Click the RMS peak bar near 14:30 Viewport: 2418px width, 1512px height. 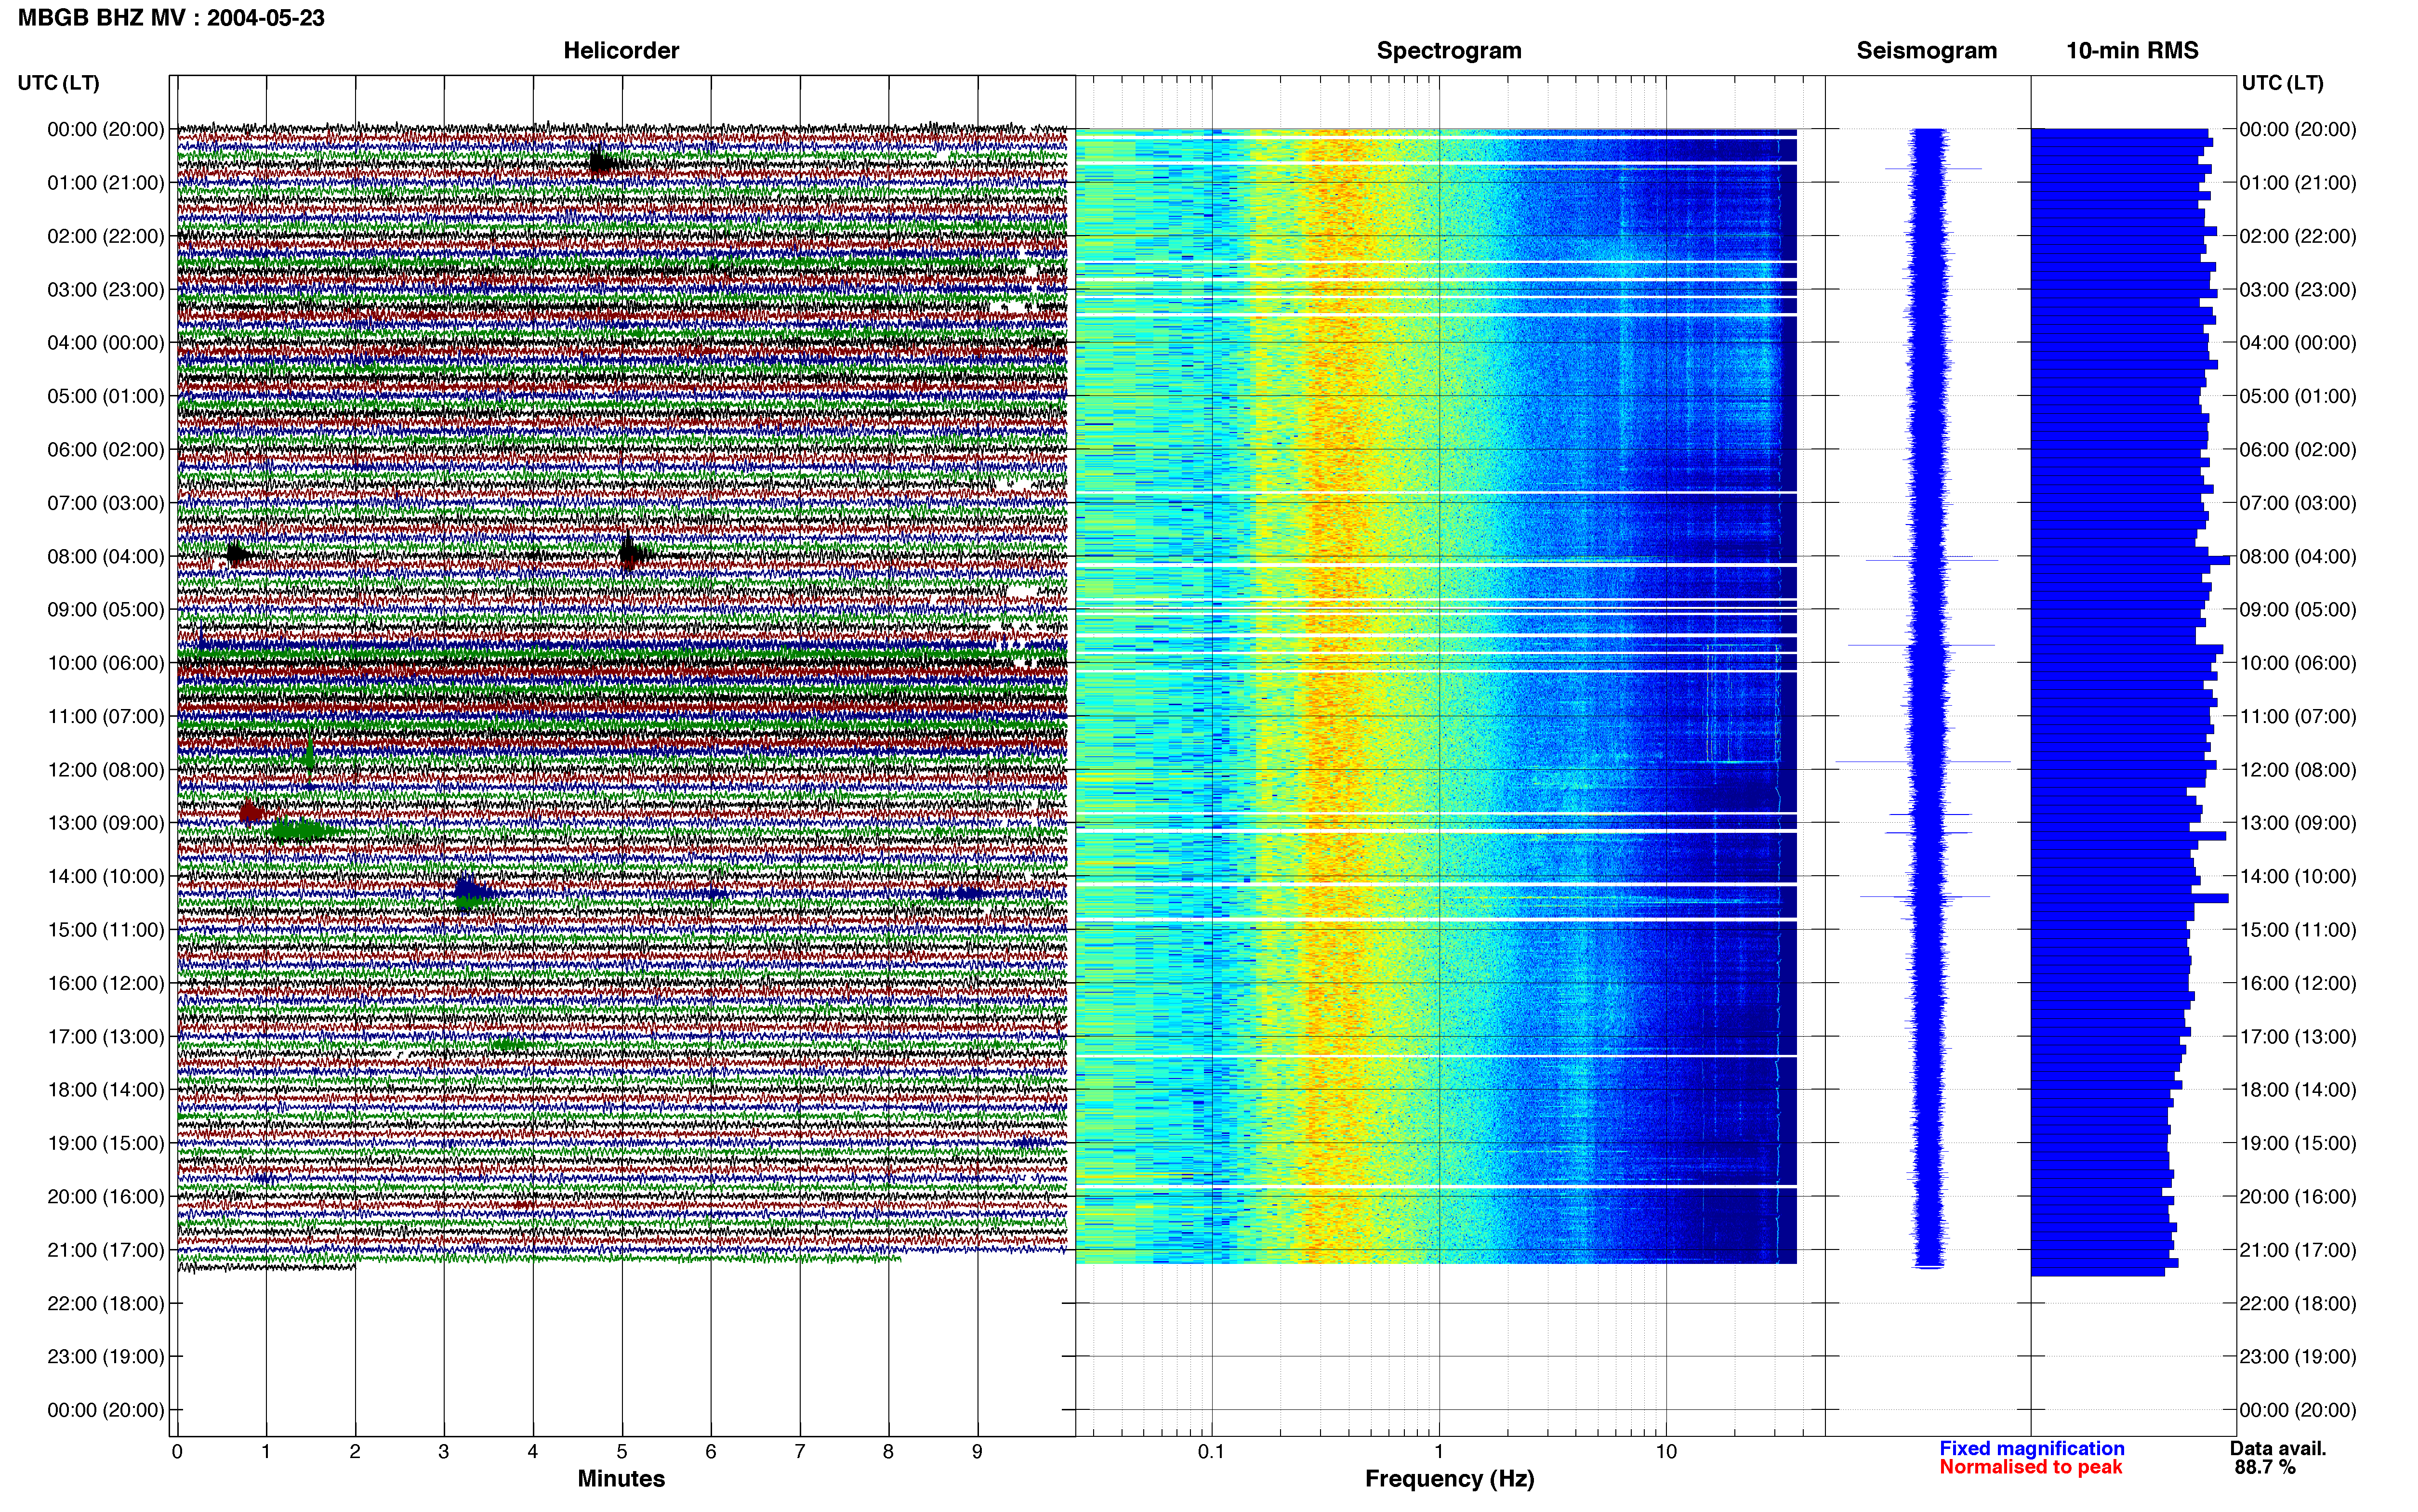coord(2130,898)
